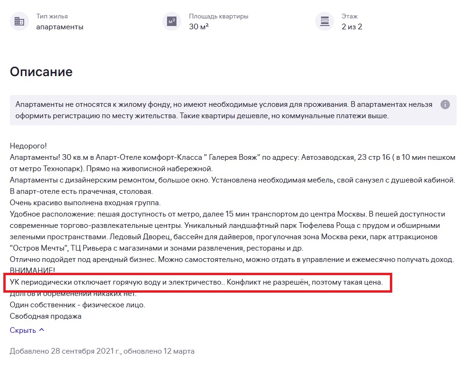Click the Описание heading

point(41,72)
